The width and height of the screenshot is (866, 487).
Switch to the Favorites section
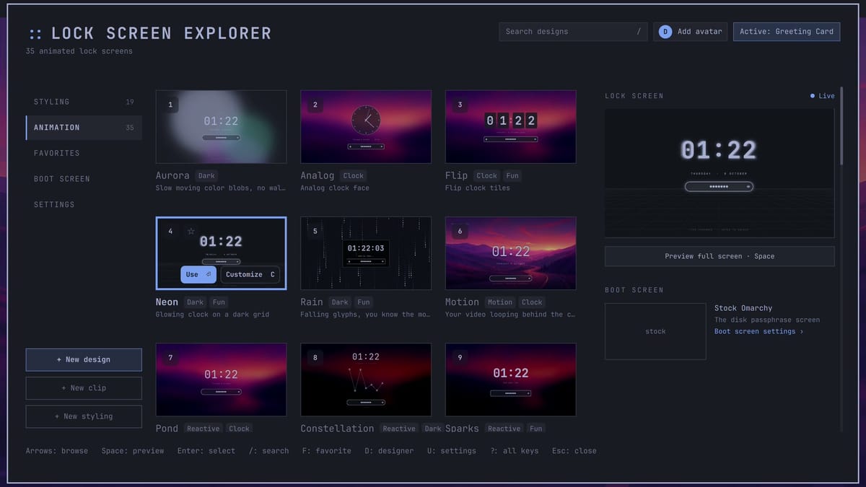[x=84, y=153]
